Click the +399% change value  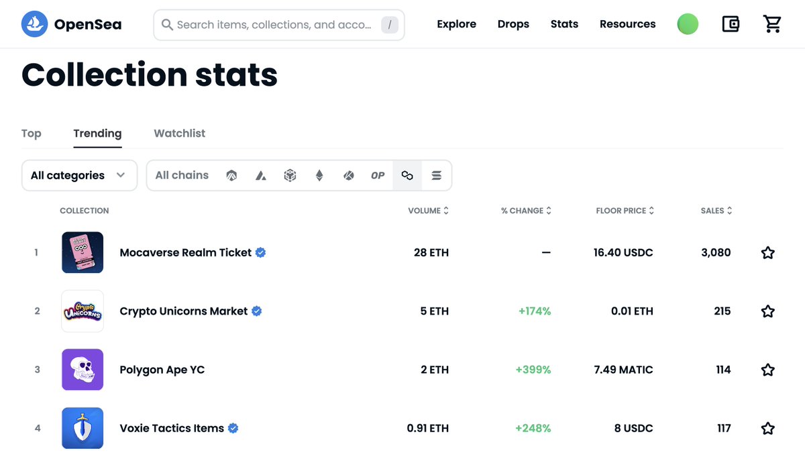coord(533,369)
